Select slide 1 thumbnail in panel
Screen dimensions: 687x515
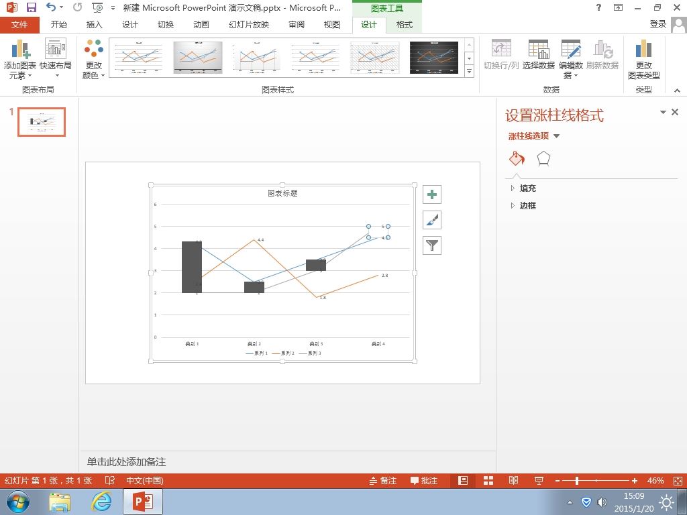pos(42,122)
